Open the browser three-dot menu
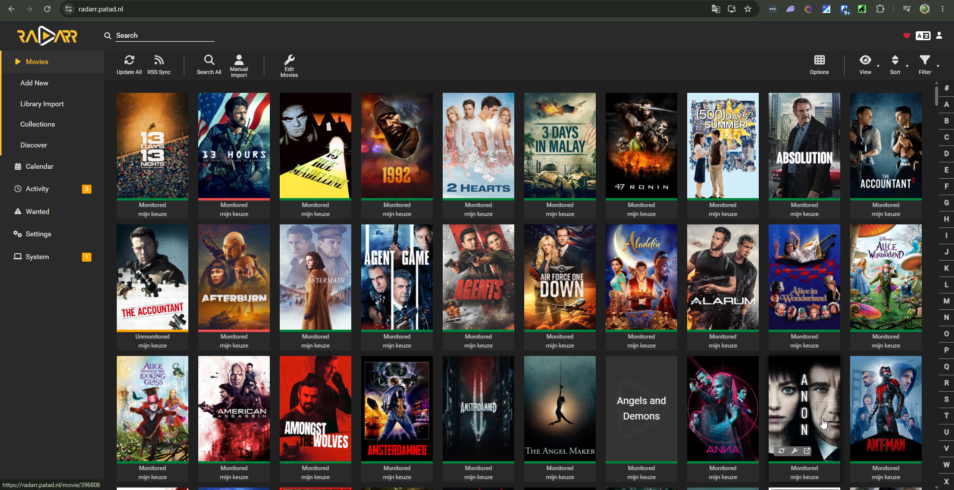This screenshot has height=490, width=954. (943, 9)
